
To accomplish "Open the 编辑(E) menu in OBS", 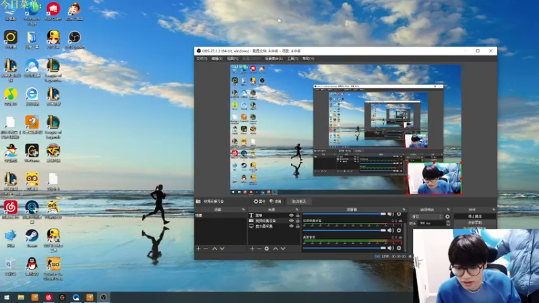I will (217, 59).
